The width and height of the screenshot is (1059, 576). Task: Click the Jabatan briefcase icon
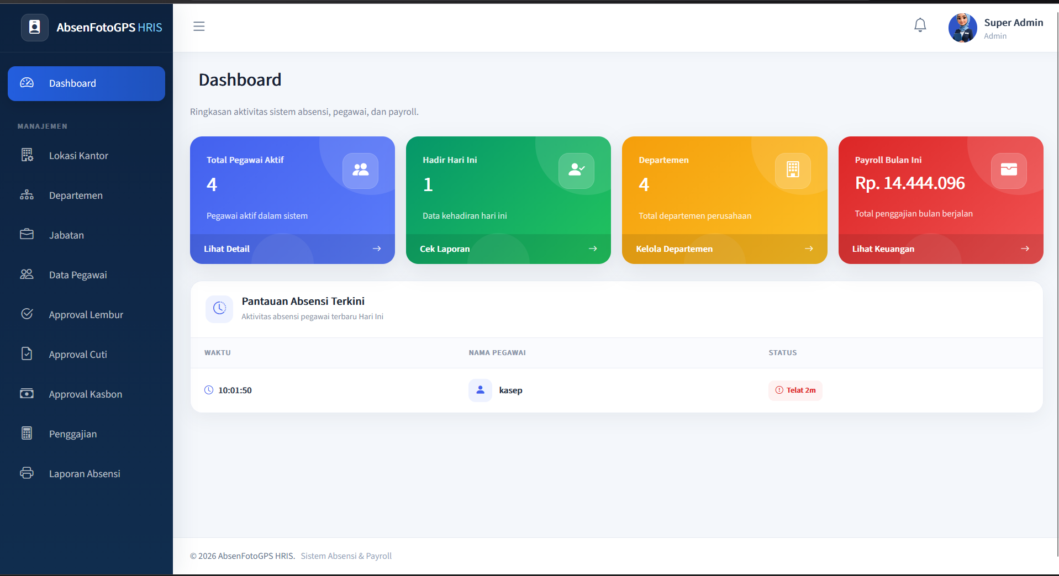(27, 235)
